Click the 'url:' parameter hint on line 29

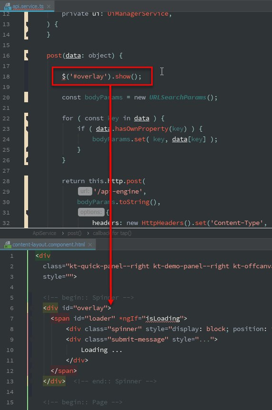coord(85,191)
